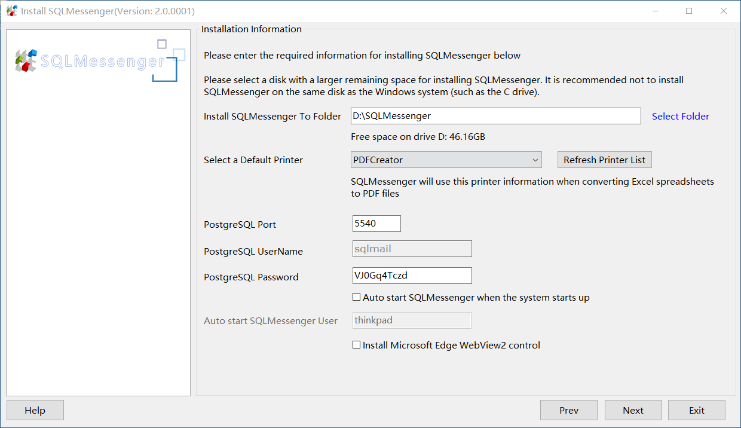
Task: Click the 'Install SQLMessenger To Folder' label
Action: [272, 117]
